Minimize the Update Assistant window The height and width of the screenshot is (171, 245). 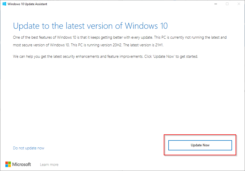click(x=216, y=4)
